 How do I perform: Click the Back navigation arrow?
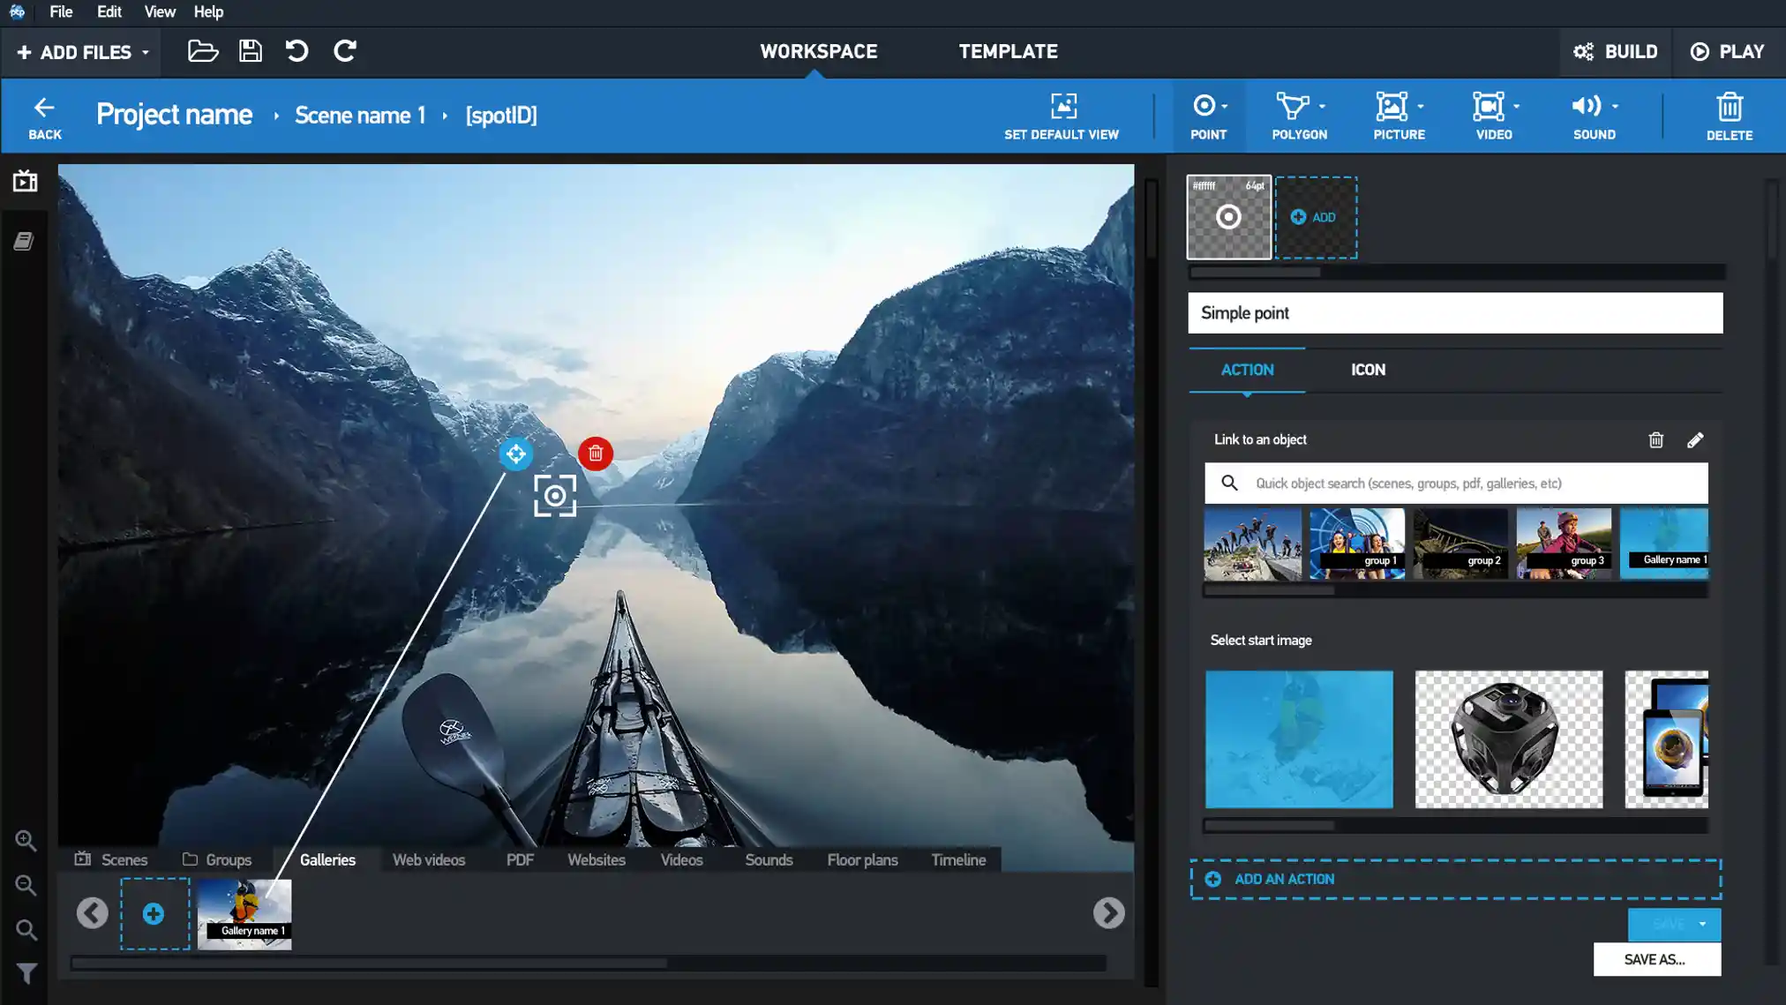coord(45,108)
